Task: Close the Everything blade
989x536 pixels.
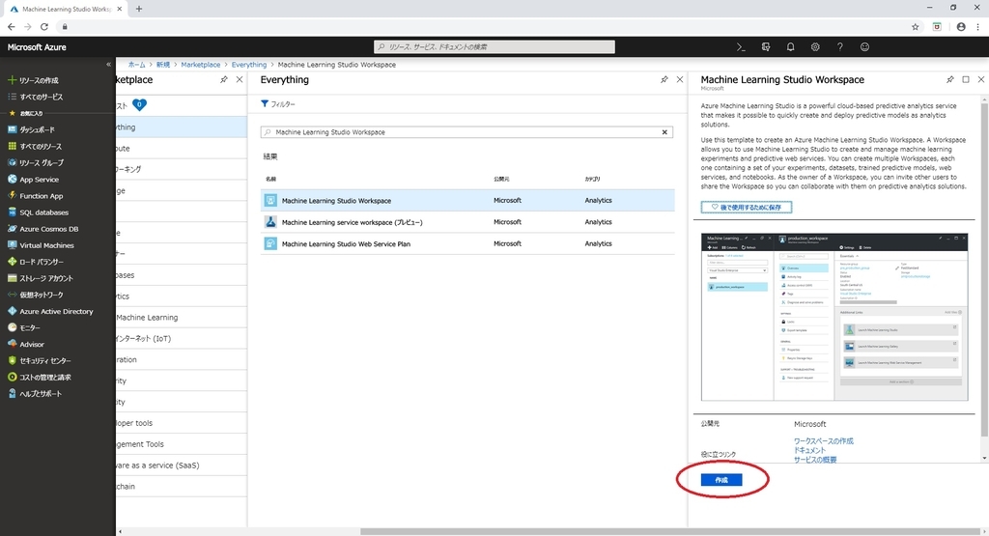Action: tap(680, 79)
